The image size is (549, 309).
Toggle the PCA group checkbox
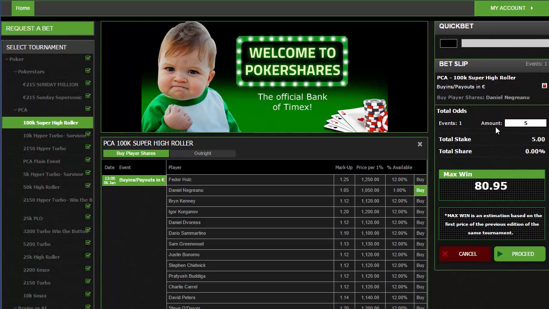[x=88, y=109]
